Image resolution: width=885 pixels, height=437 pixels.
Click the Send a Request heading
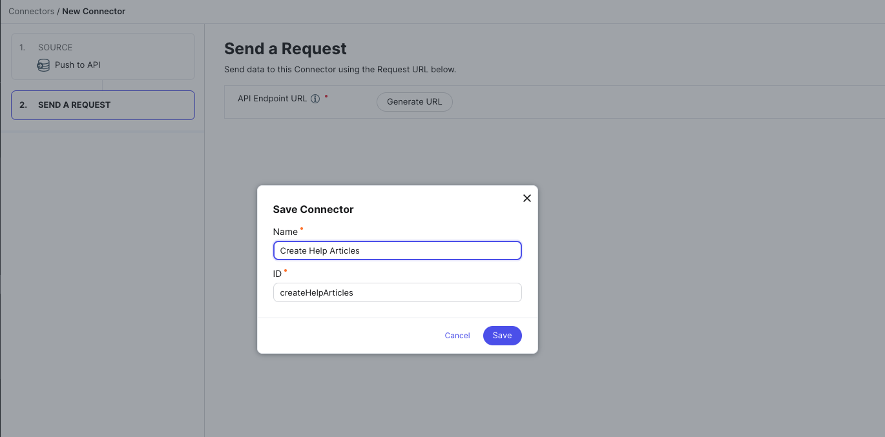[x=286, y=48]
